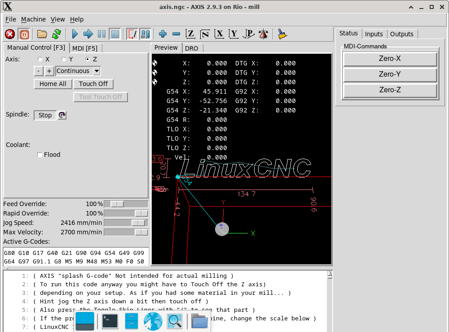Zoom out the preview
The height and width of the screenshot is (332, 449).
coord(176,34)
